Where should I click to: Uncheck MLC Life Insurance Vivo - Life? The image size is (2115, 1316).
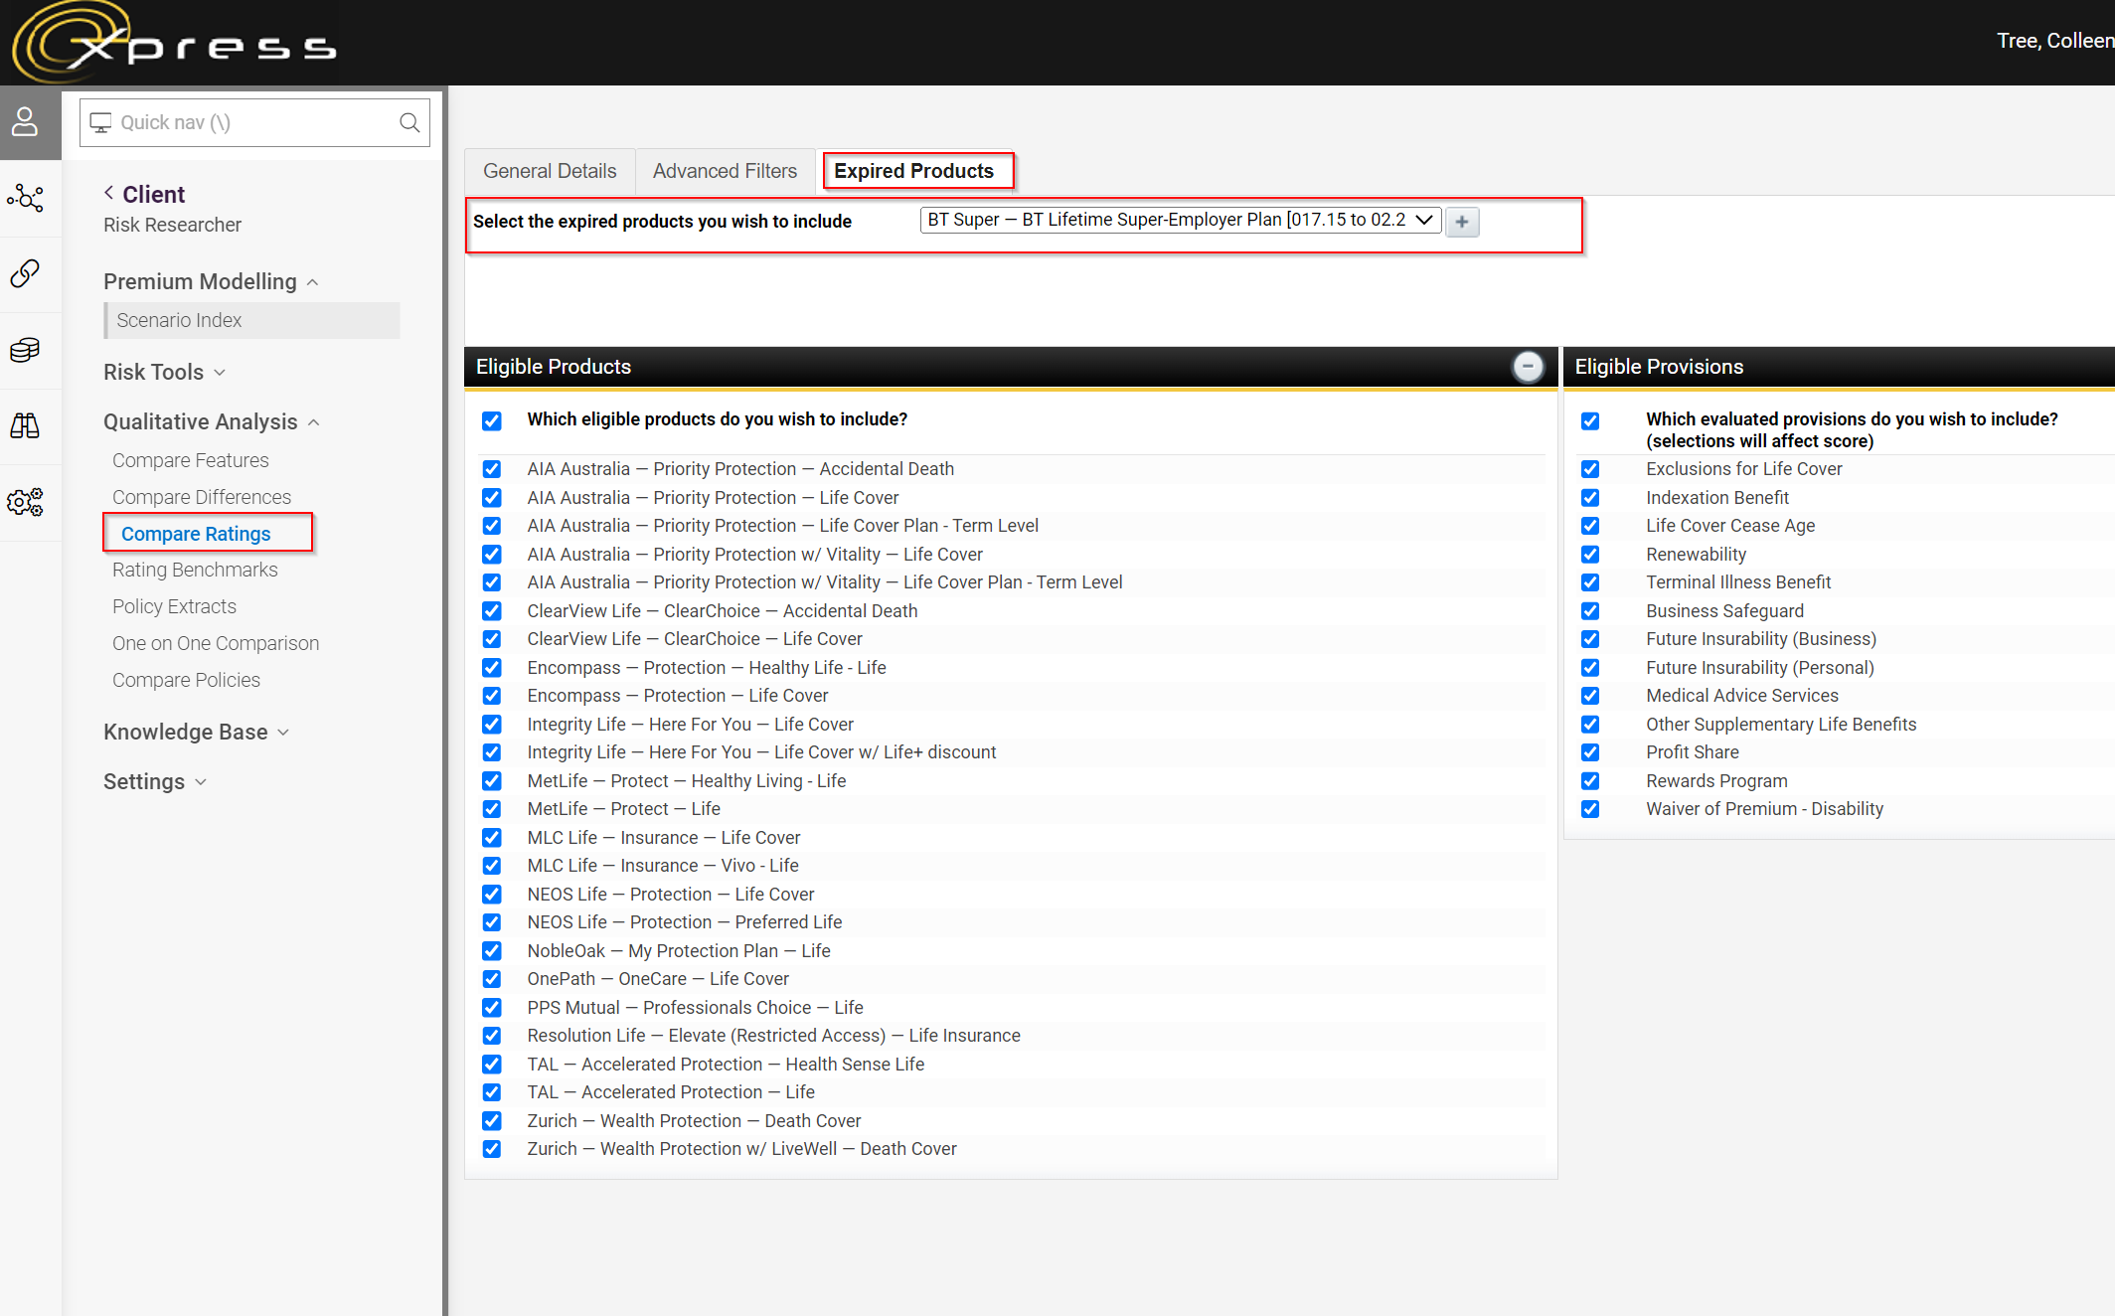(492, 866)
